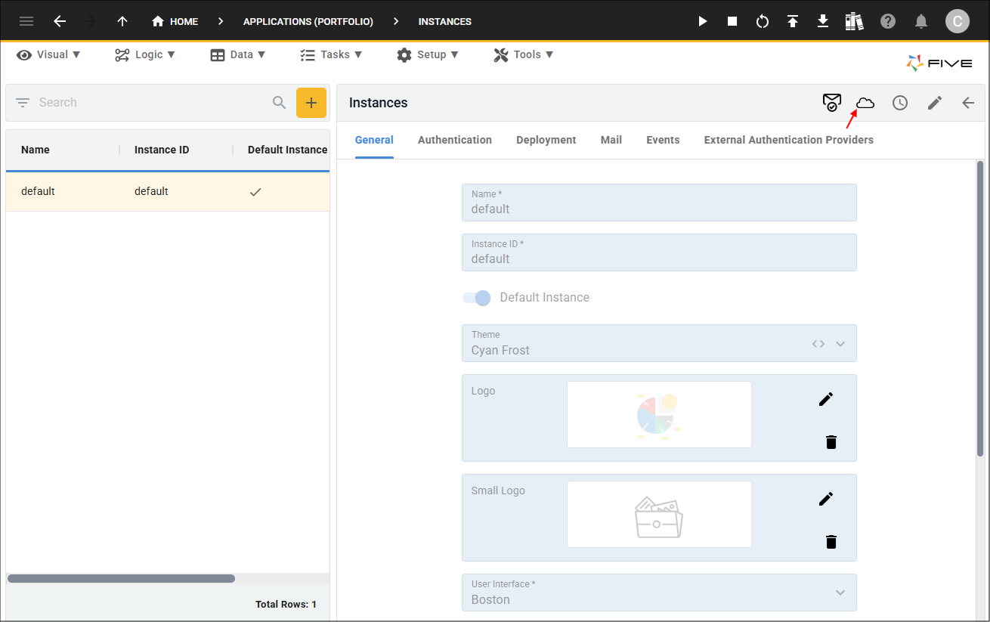This screenshot has width=990, height=622.
Task: Open the documentation library icon
Action: (854, 21)
